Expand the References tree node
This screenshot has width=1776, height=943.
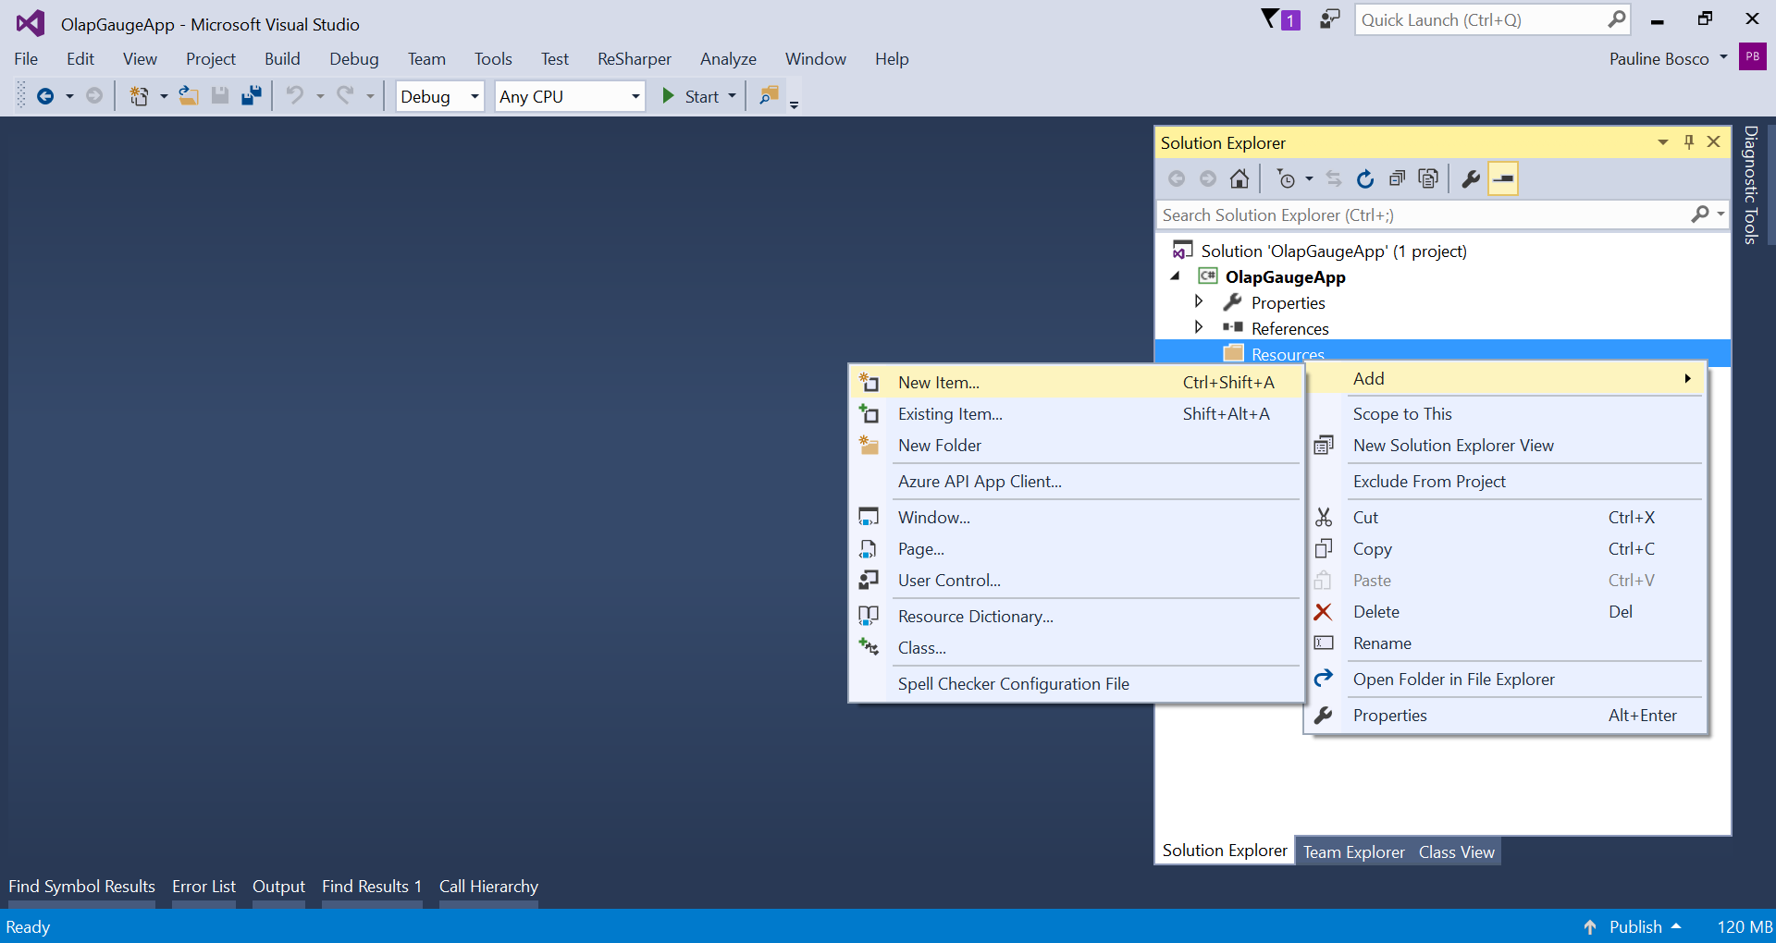(x=1199, y=327)
